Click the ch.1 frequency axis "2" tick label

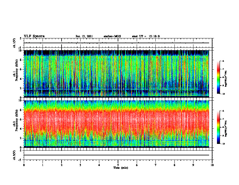pyautogui.click(x=21, y=88)
